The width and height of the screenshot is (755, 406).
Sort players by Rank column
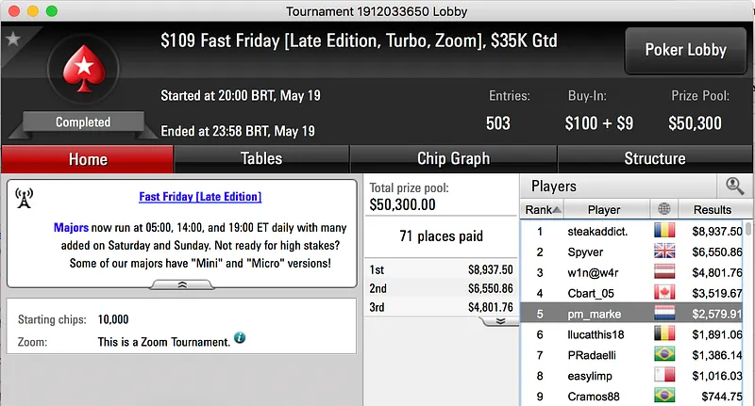pos(543,209)
